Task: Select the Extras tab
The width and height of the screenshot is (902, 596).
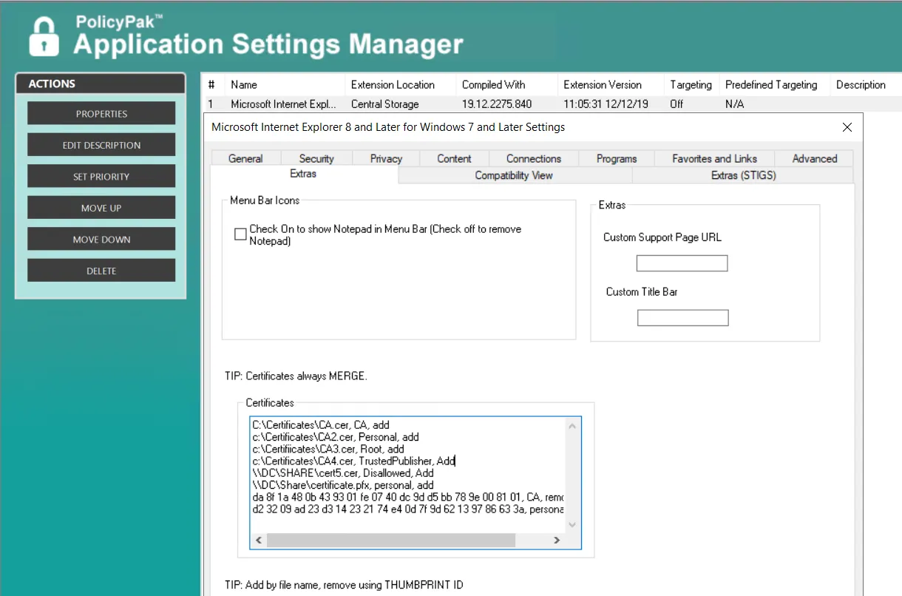Action: click(303, 174)
